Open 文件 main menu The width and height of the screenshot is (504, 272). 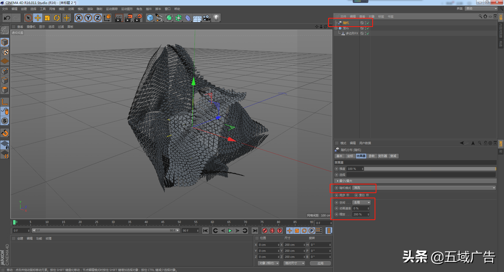coord(5,9)
